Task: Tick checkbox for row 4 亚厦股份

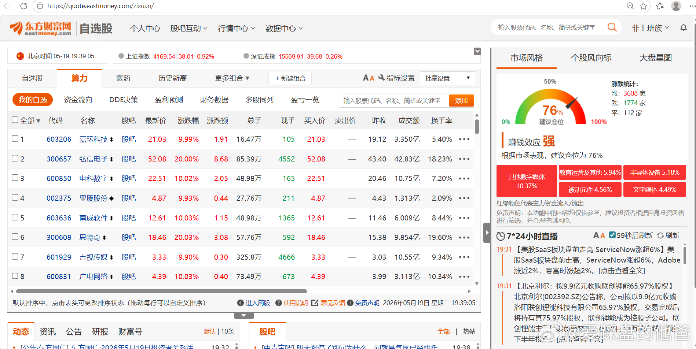Action: tap(15, 197)
